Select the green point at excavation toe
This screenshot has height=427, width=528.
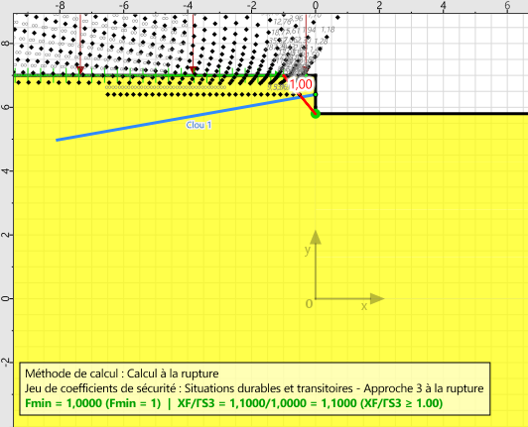[x=316, y=114]
